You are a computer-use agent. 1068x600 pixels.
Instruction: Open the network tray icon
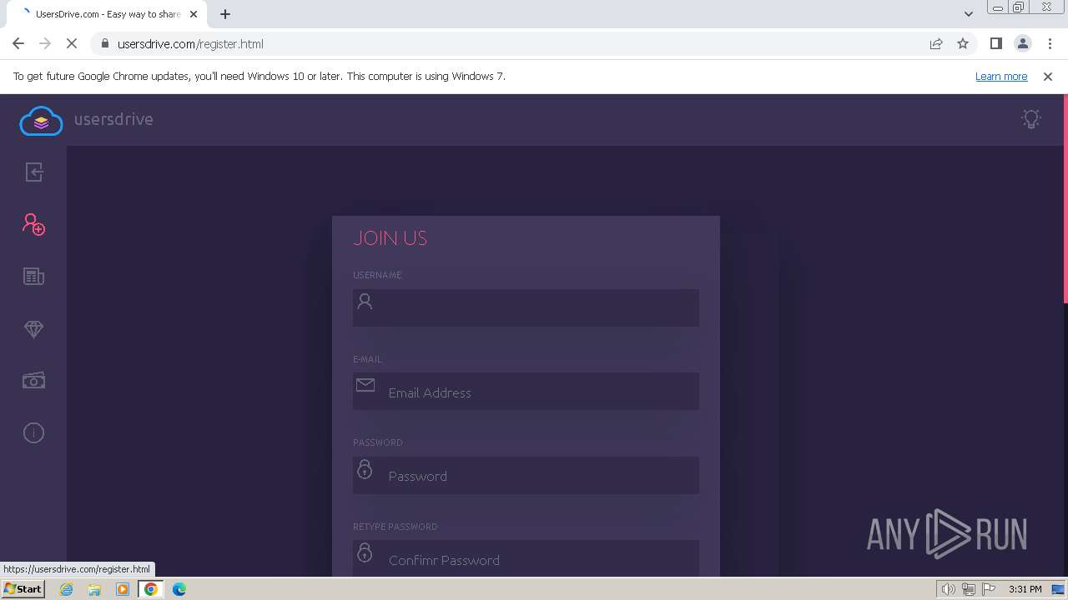[969, 589]
